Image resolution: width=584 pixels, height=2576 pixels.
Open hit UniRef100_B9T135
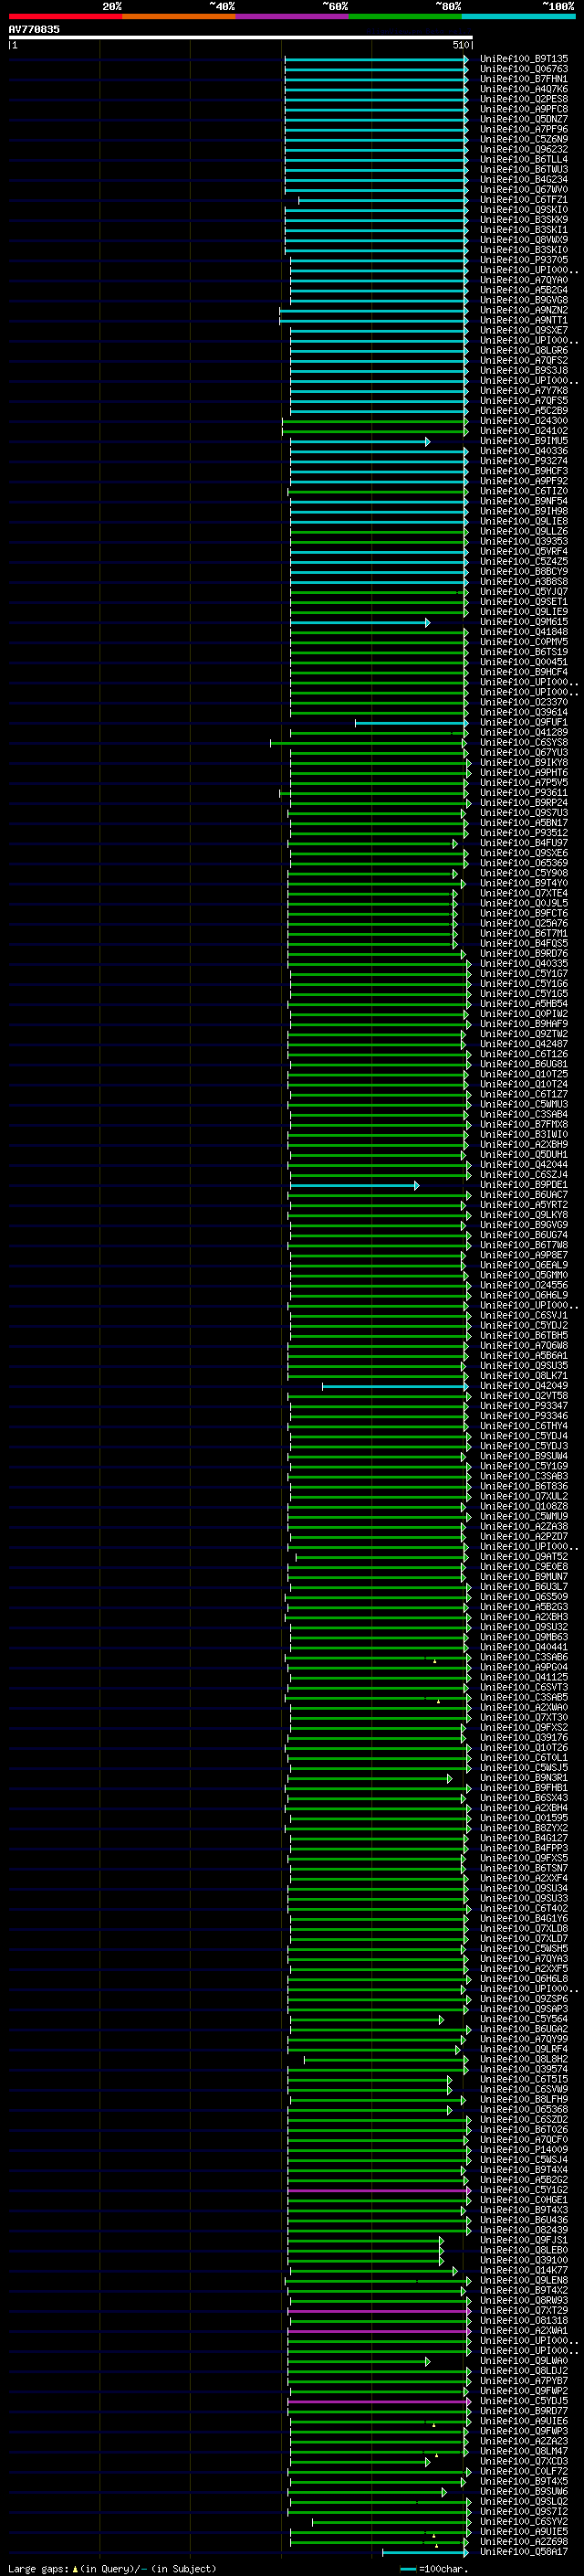pos(524,59)
